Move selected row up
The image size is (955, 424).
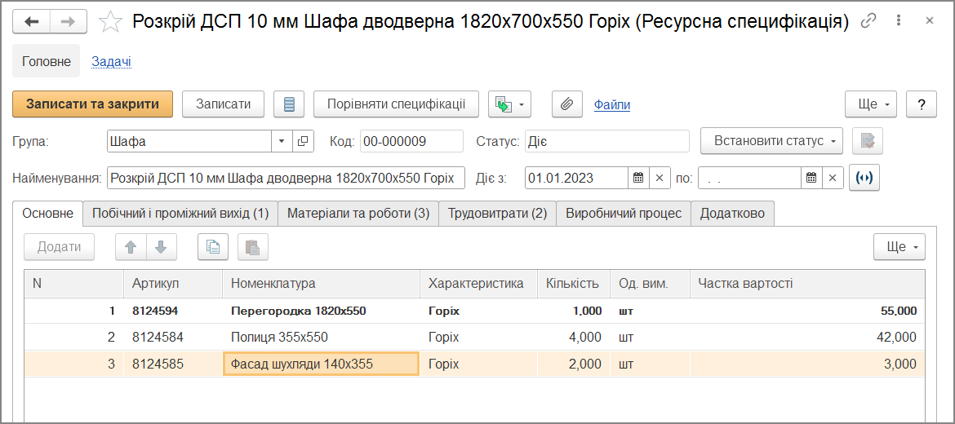(x=131, y=247)
